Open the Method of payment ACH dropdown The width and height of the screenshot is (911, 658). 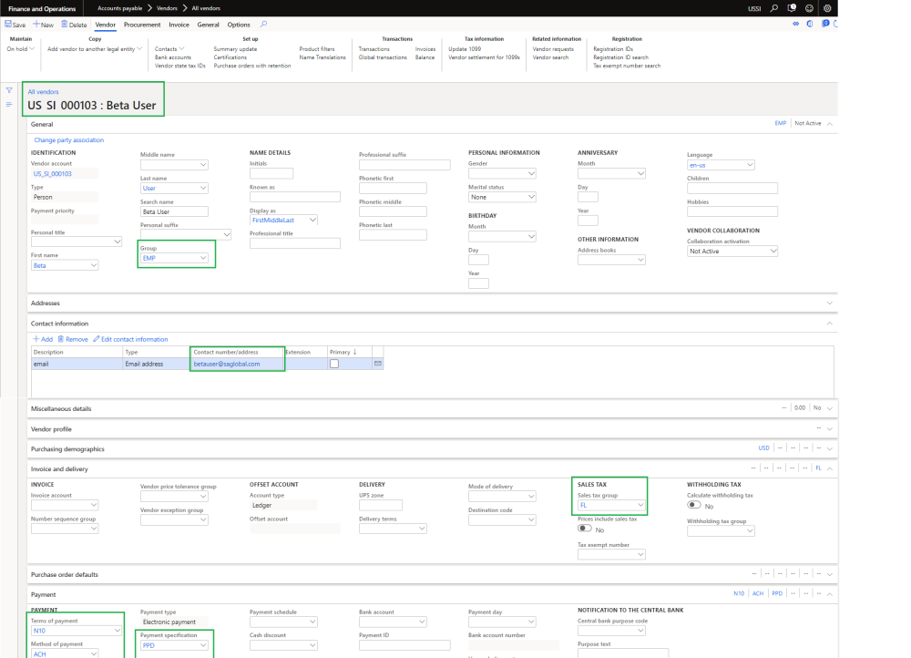(x=94, y=654)
